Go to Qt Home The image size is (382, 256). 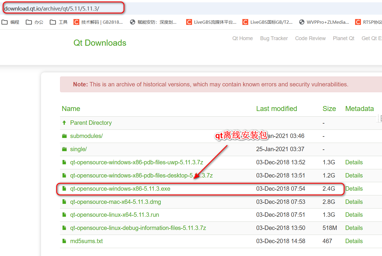click(x=243, y=38)
